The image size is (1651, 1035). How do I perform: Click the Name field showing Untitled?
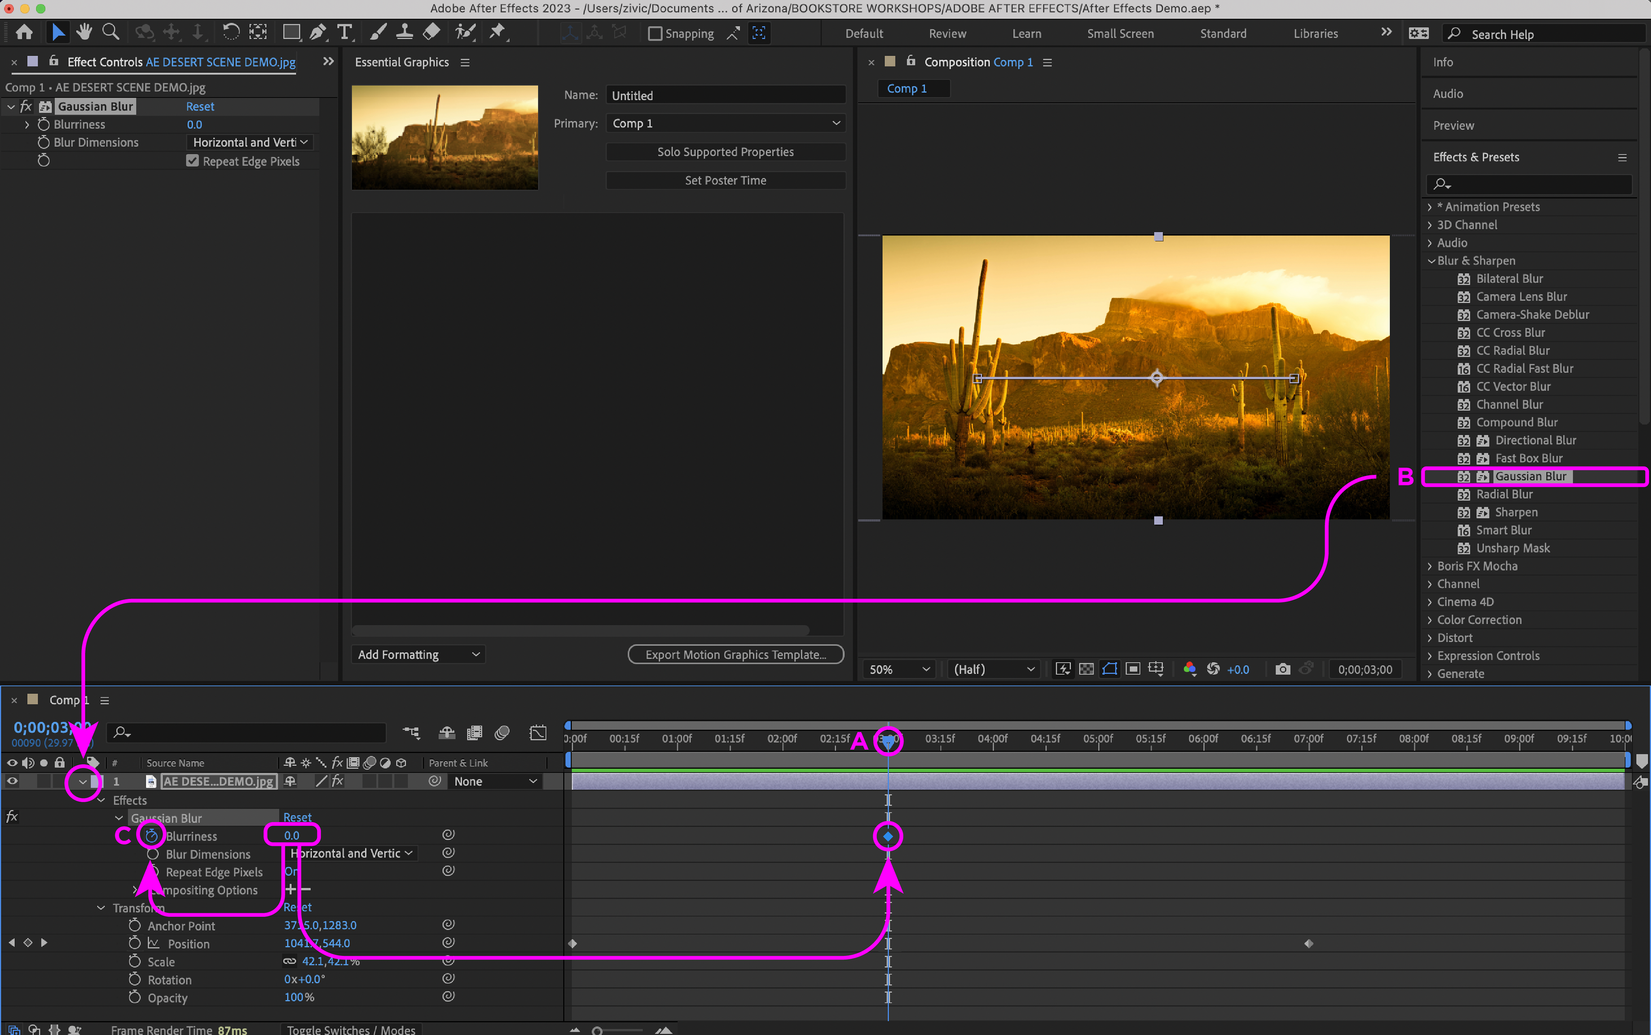(x=725, y=96)
